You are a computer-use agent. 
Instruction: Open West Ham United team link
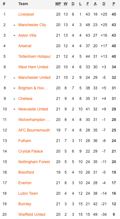(x=33, y=67)
